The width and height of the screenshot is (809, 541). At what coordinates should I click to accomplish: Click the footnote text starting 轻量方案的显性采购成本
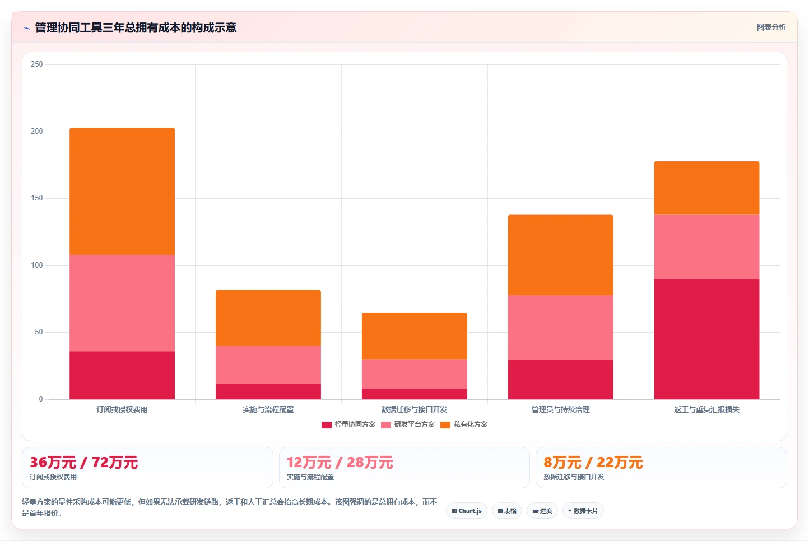click(x=230, y=507)
